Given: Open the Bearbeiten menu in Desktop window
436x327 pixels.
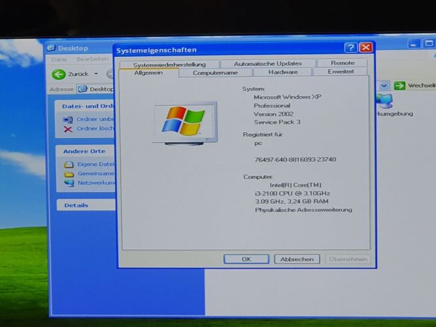Looking at the screenshot, I should (92, 59).
